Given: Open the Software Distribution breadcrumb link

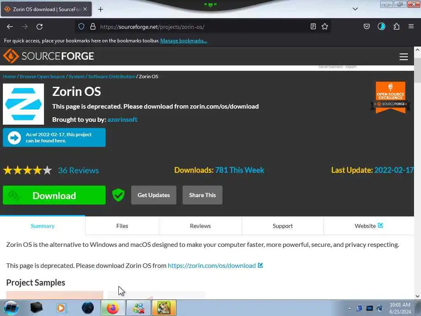Looking at the screenshot, I should pos(111,77).
